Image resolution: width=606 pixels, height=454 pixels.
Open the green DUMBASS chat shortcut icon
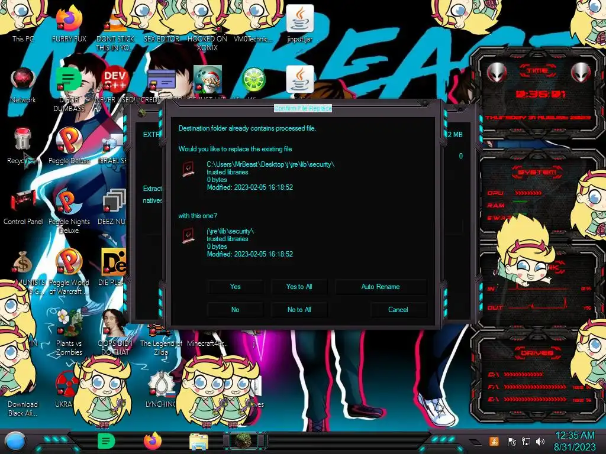coord(69,79)
